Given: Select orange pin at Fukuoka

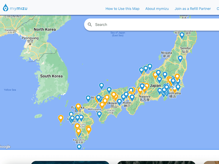Looking at the screenshot, I should pyautogui.click(x=78, y=107).
